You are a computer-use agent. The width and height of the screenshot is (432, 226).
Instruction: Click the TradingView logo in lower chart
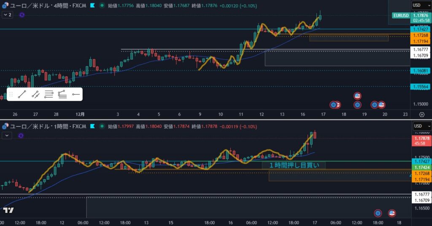coord(8,210)
